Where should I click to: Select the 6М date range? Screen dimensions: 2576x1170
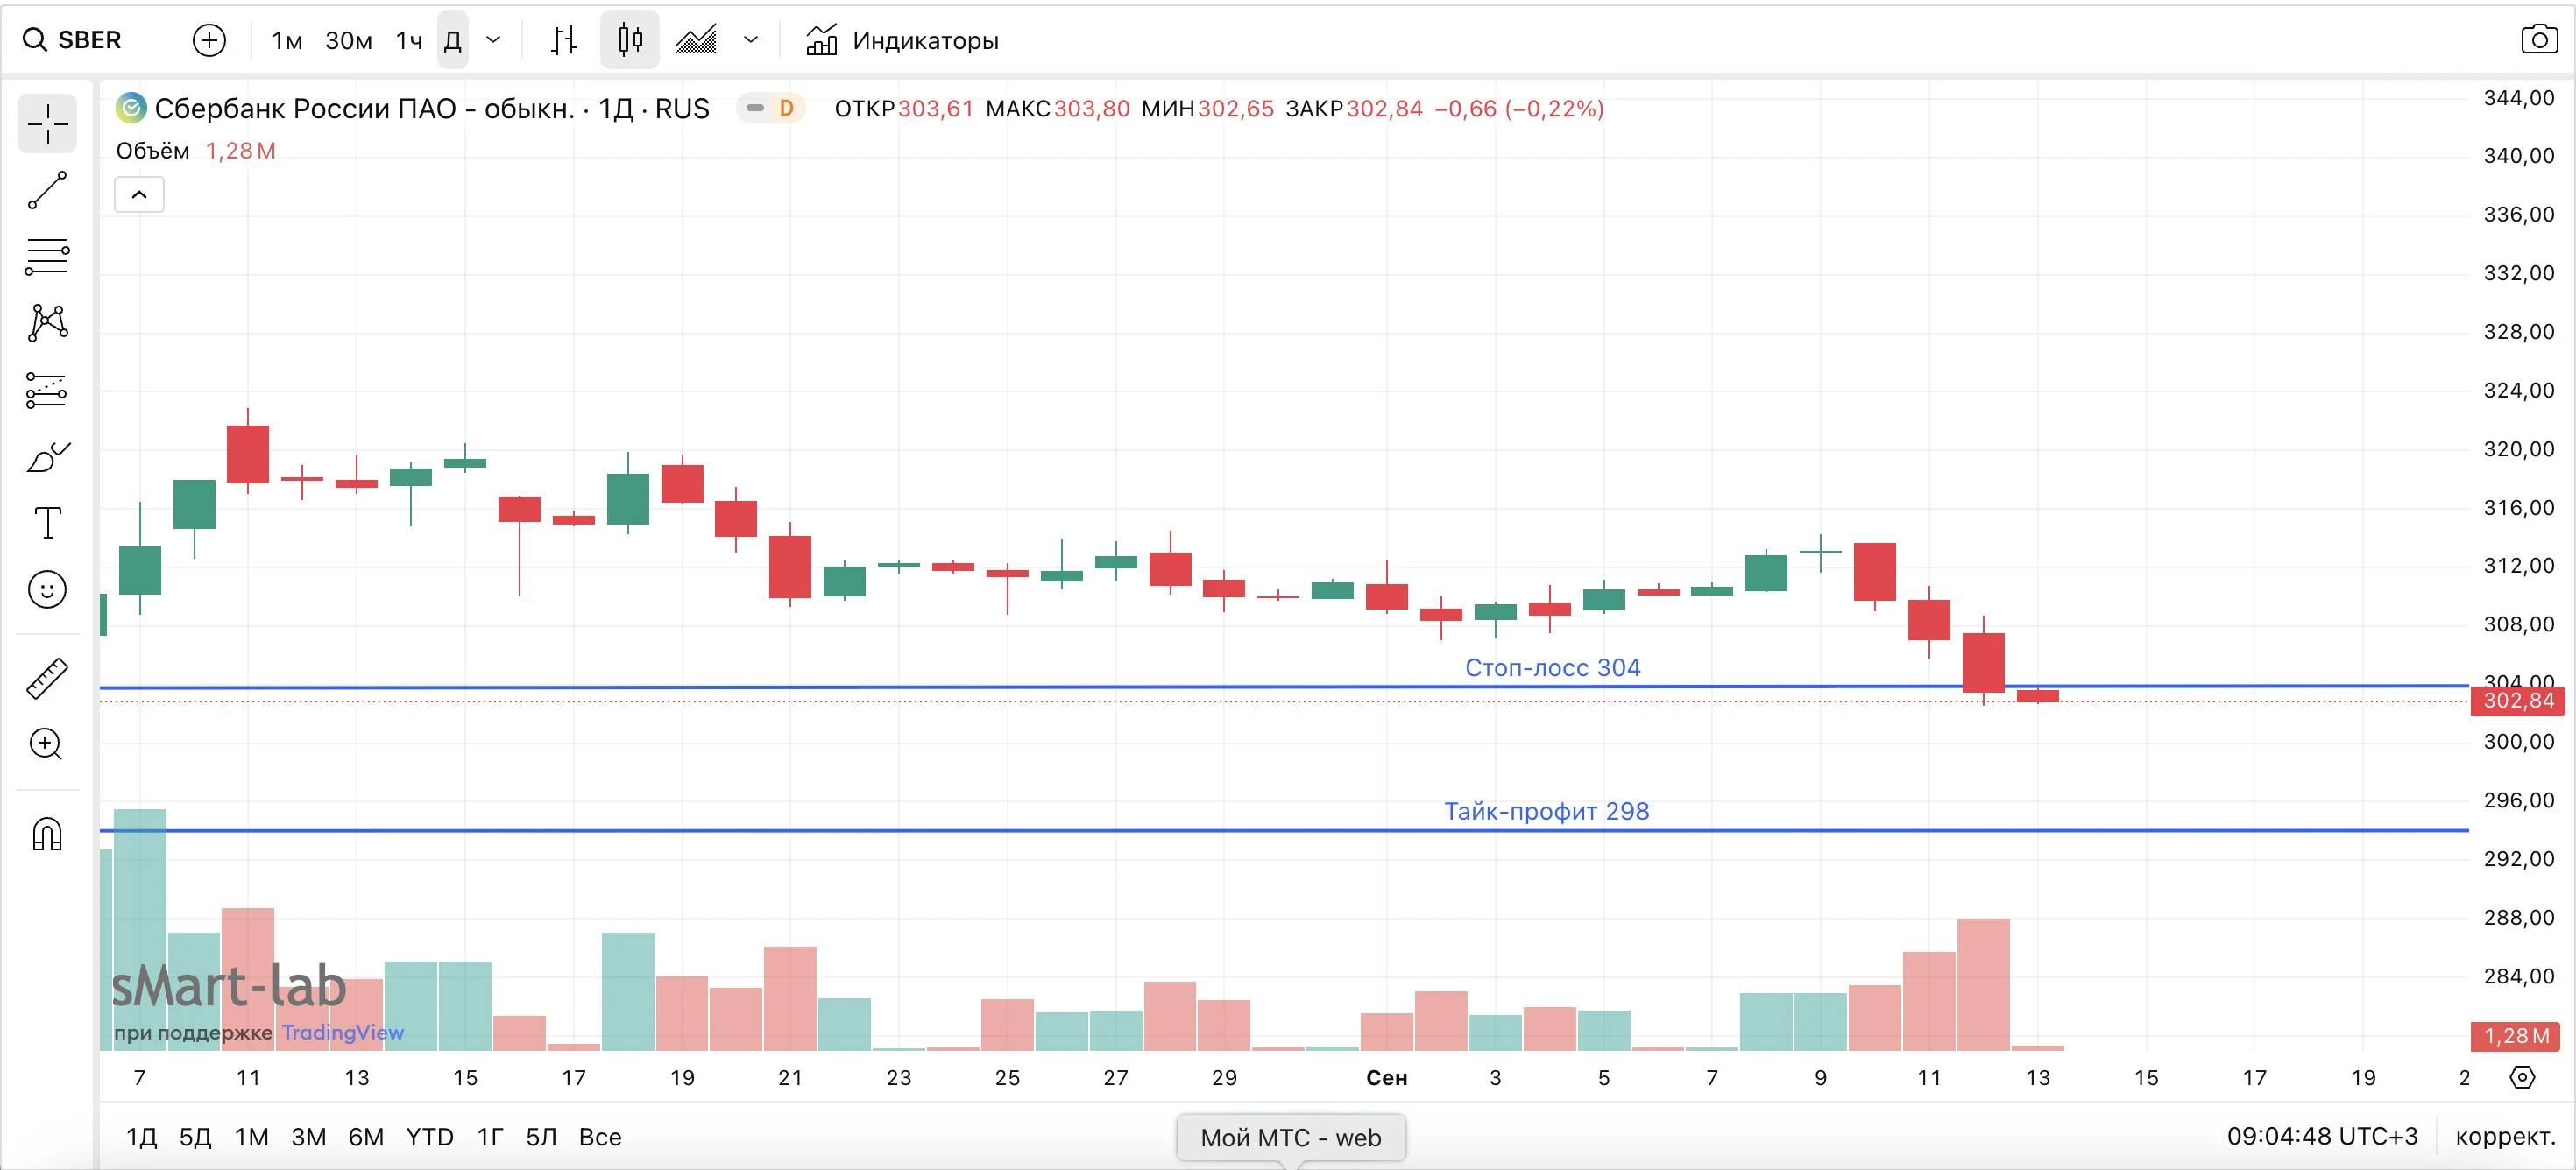366,1137
